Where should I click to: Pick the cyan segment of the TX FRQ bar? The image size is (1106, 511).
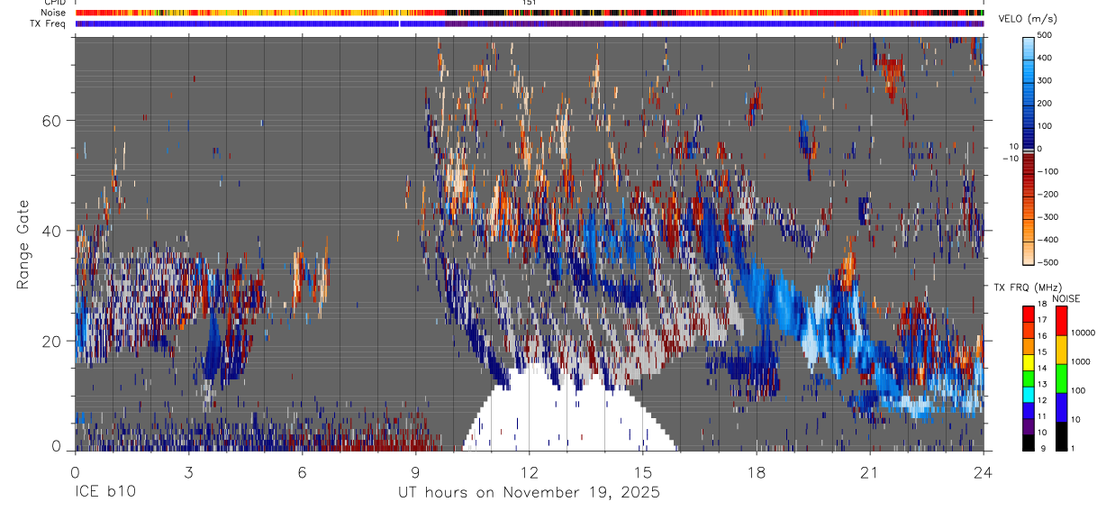click(x=1029, y=396)
